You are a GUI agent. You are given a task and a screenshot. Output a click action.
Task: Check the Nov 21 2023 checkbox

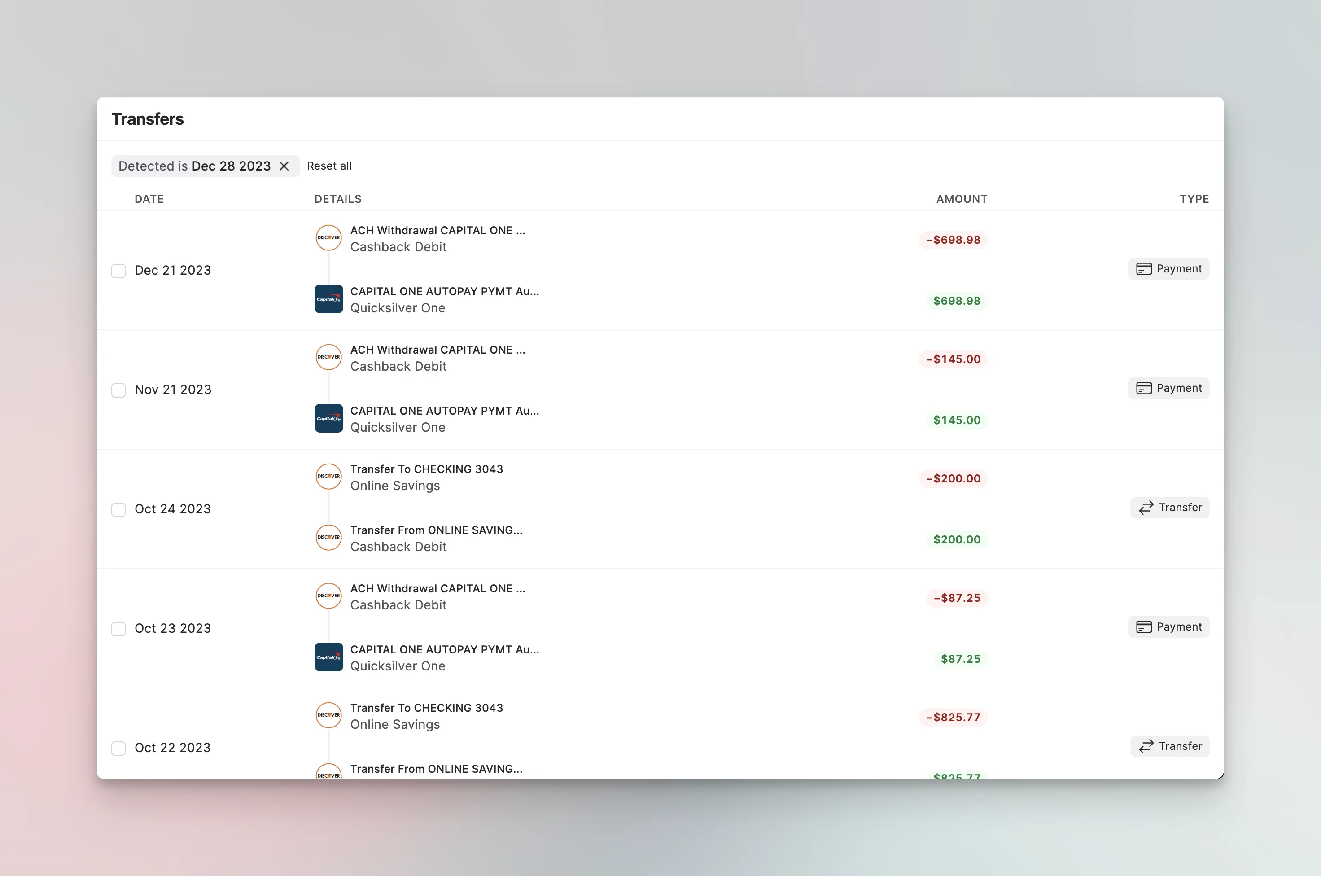coord(118,390)
